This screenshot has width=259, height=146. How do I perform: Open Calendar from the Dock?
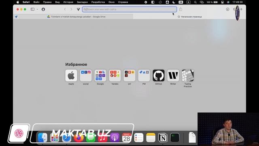pos(127,137)
